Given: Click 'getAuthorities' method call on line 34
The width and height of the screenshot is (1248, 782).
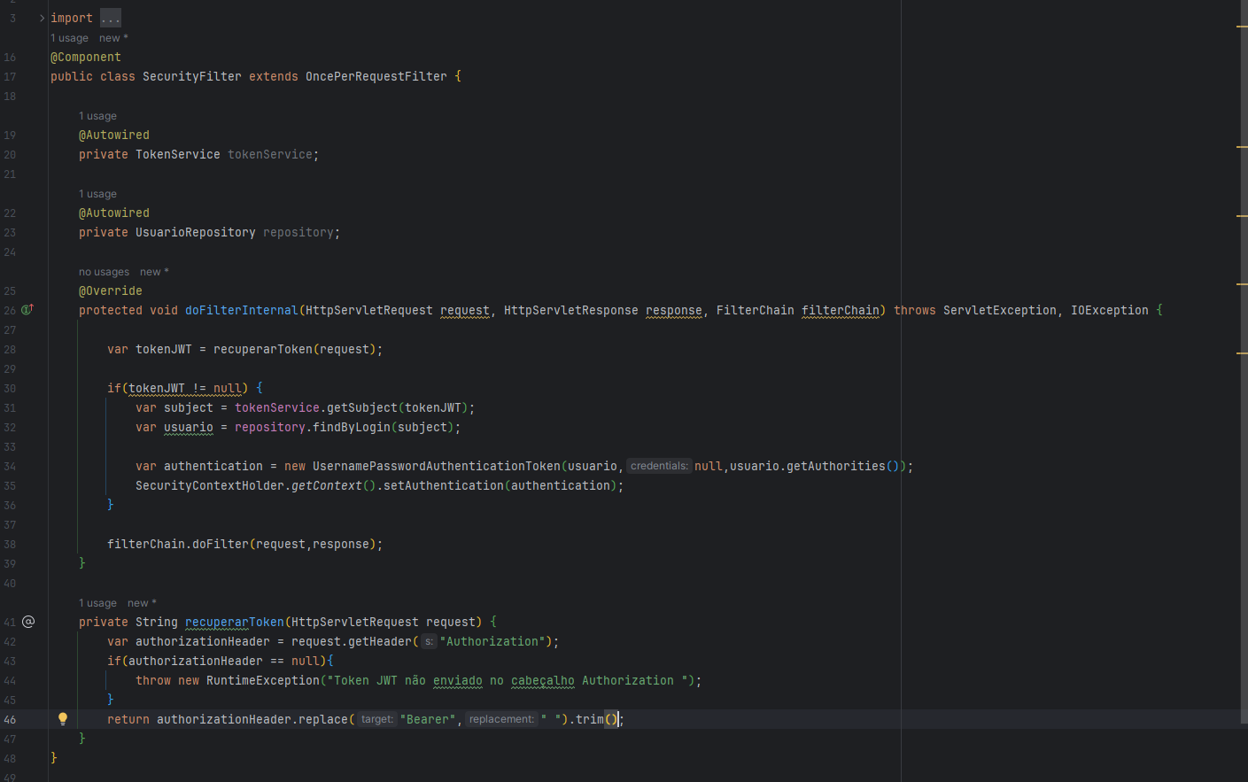Looking at the screenshot, I should 836,466.
